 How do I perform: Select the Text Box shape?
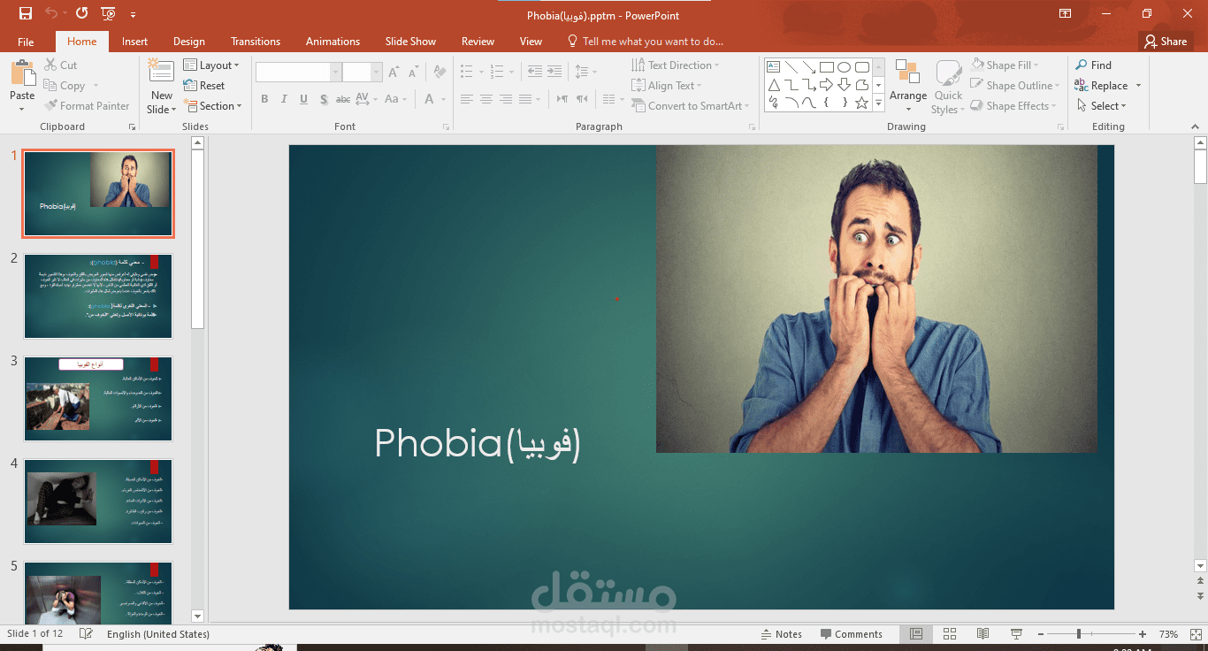tap(773, 67)
